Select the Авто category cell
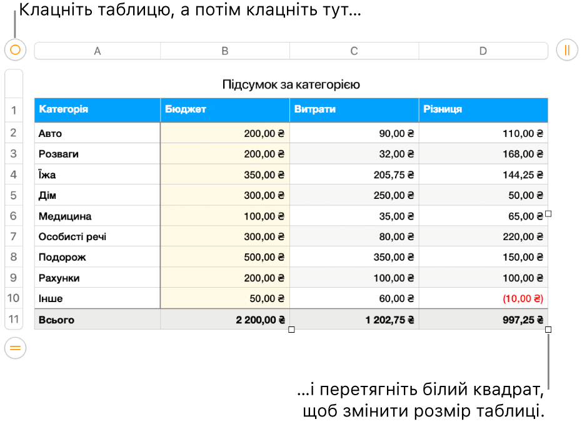582x424 pixels. point(98,133)
